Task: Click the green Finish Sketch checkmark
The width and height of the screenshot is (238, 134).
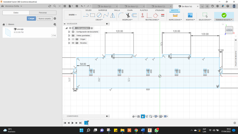Action: [224, 15]
